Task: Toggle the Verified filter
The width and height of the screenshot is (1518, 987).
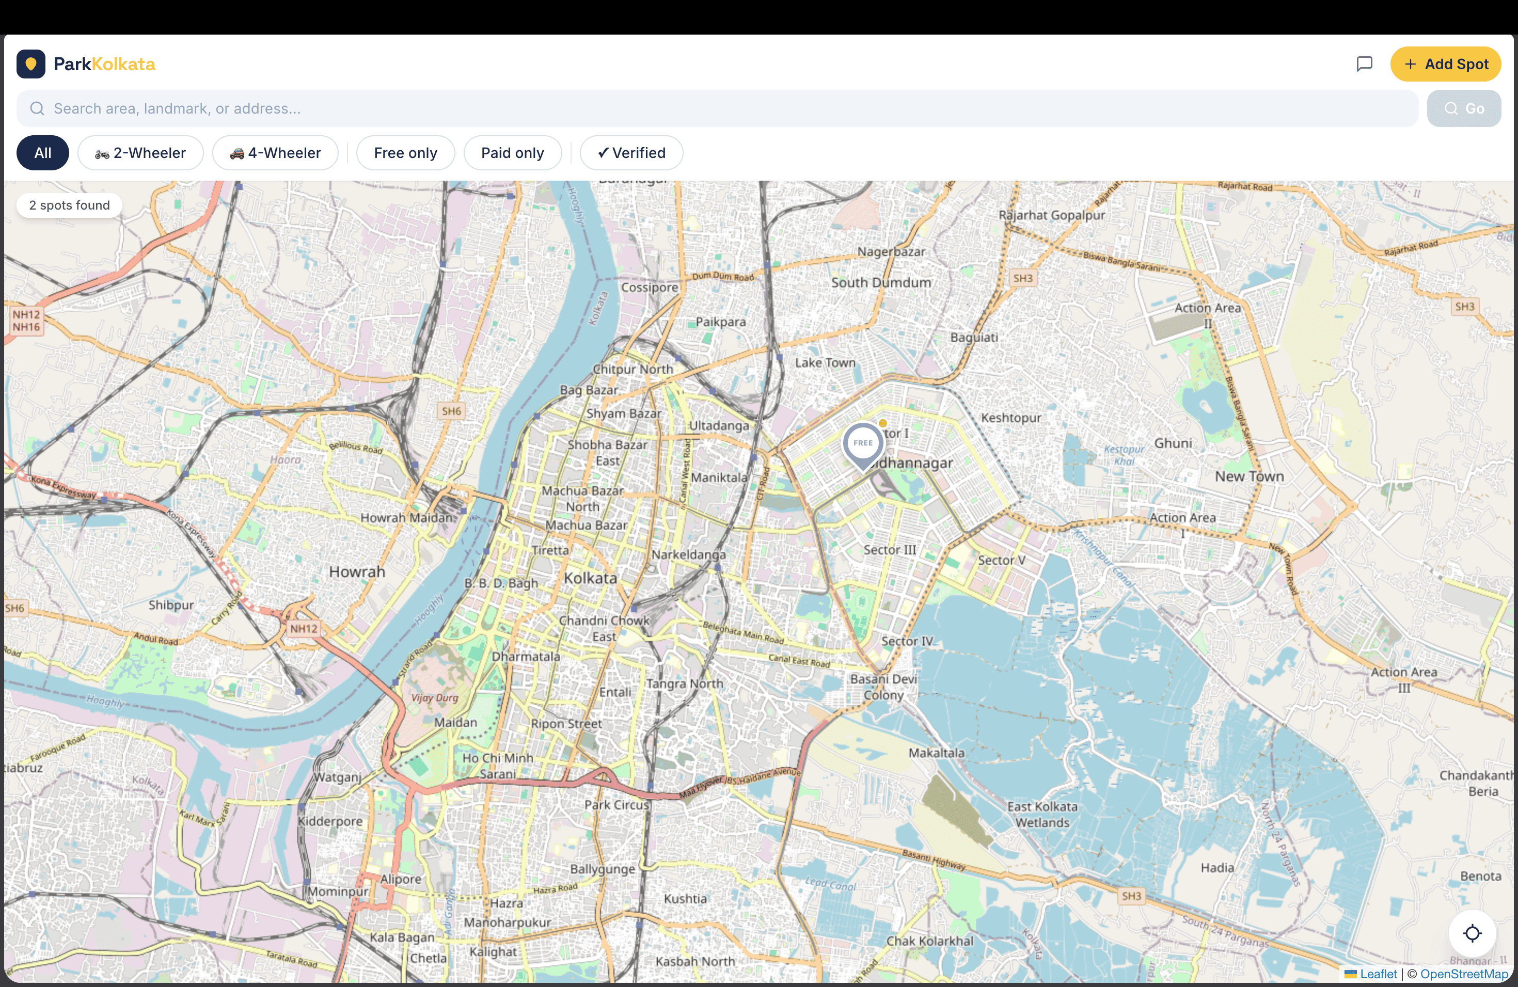Action: click(631, 153)
